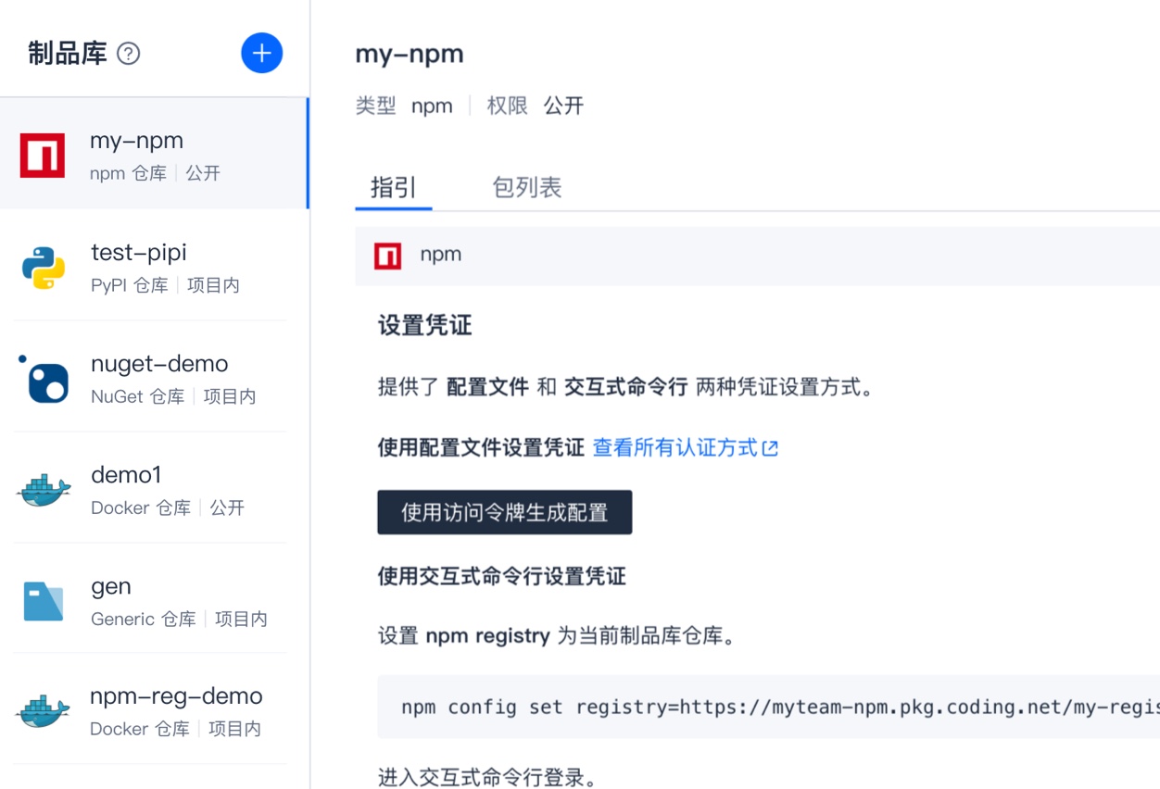Click text 设置 npm registry 为当前制品库仓库

pyautogui.click(x=557, y=636)
